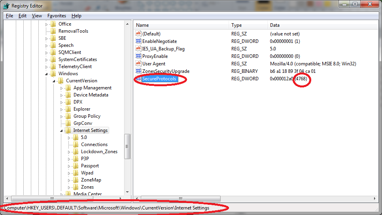Screen dimensions: 382x215
Task: Click the values pane scroll right arrow
Action: click(375, 198)
